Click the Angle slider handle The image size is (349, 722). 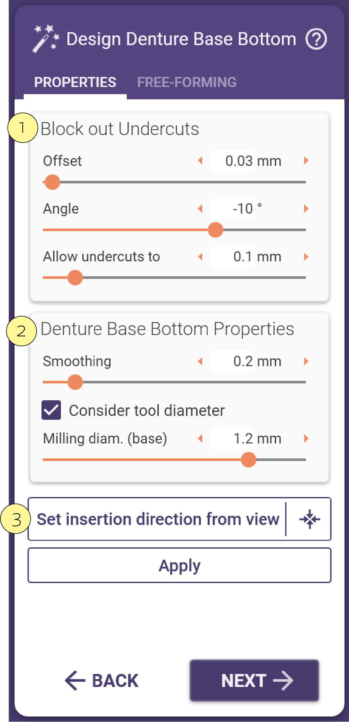[215, 230]
